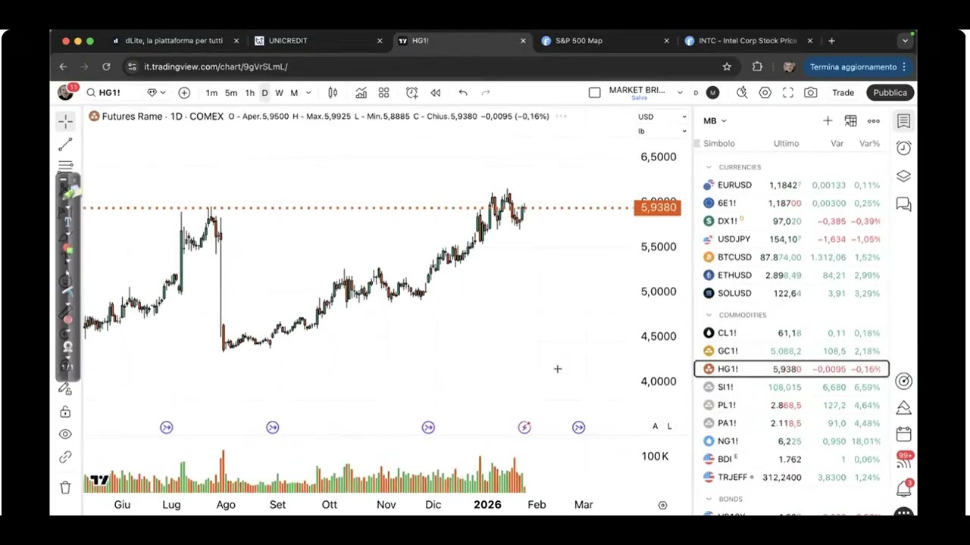Switch to S&P 500 Map tab
Image resolution: width=970 pixels, height=545 pixels.
tap(604, 41)
